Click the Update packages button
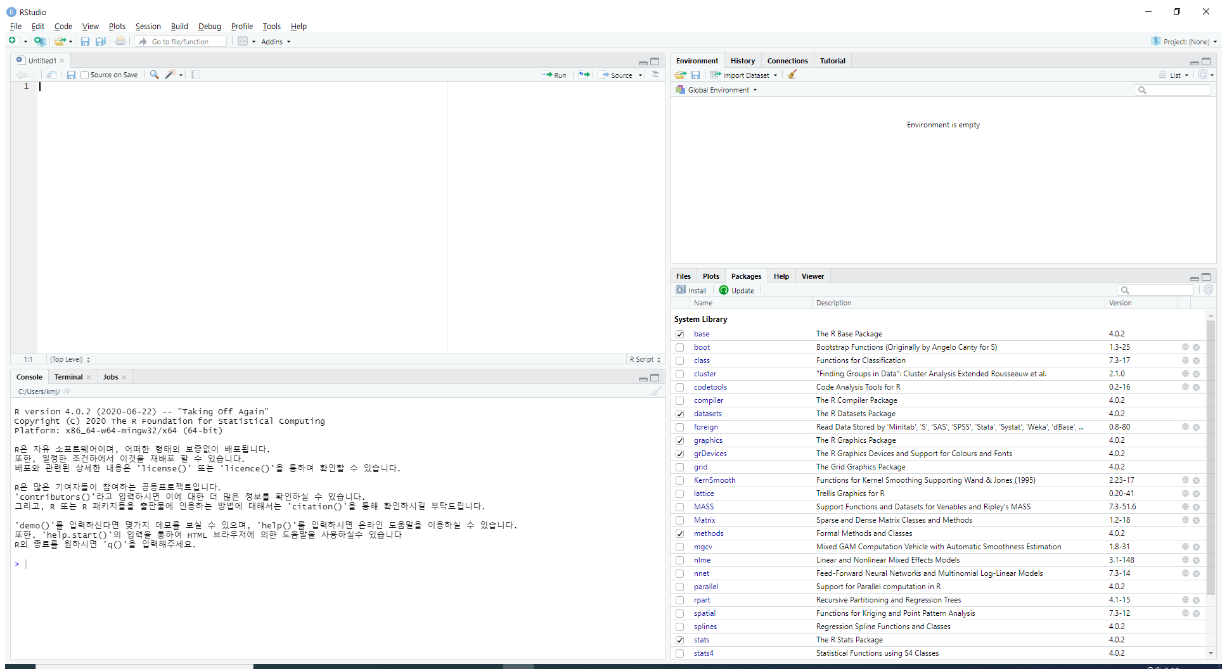This screenshot has width=1227, height=669. [736, 290]
